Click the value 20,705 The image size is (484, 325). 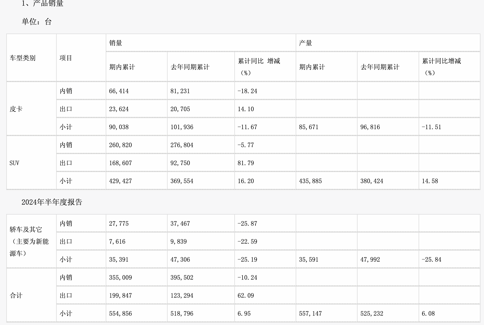(x=180, y=109)
